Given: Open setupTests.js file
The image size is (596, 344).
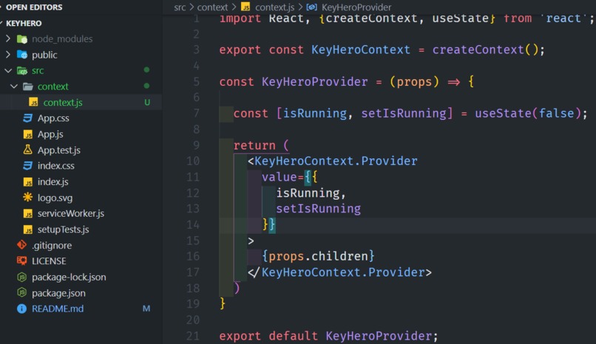Looking at the screenshot, I should pos(63,229).
